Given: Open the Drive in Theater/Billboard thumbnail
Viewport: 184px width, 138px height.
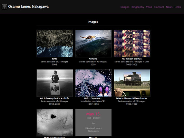Looking at the screenshot, I should click(x=132, y=83).
